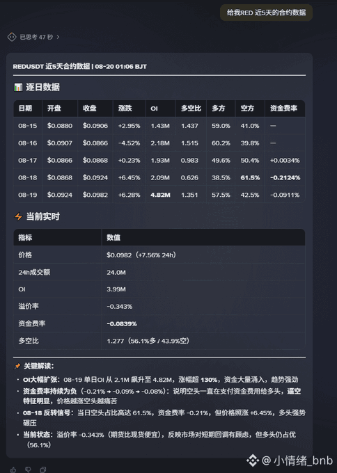Click the '多方' column header
337x473 pixels.
click(219, 109)
